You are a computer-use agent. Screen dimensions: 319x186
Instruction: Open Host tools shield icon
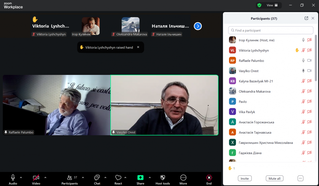pos(163,178)
